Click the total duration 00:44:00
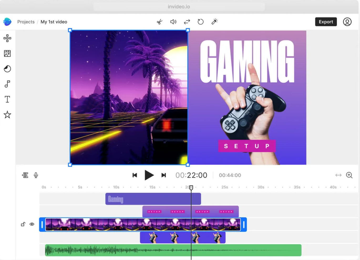Image resolution: width=360 pixels, height=260 pixels. coord(230,175)
